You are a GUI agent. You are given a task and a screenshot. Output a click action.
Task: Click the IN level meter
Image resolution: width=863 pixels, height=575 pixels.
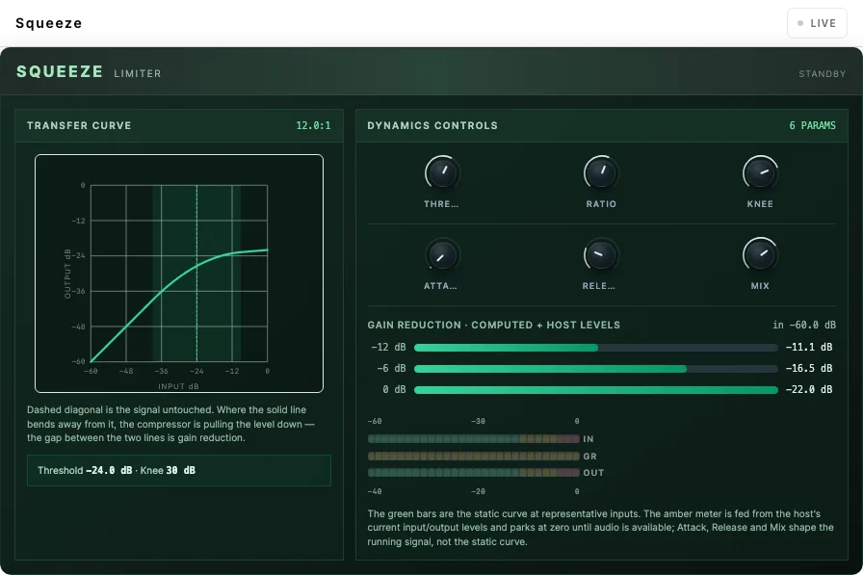coord(473,439)
